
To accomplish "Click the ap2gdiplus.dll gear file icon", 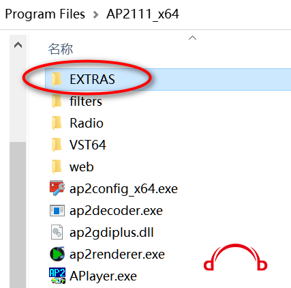I will coord(57,232).
